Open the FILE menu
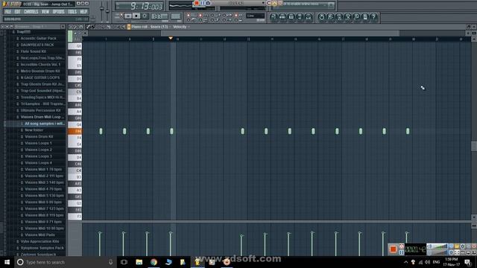Viewport: 477px width, 268px height. (x=8, y=12)
